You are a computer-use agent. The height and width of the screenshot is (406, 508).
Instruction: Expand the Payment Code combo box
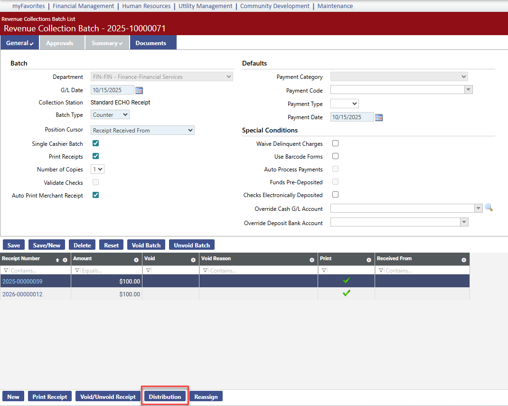coord(468,90)
